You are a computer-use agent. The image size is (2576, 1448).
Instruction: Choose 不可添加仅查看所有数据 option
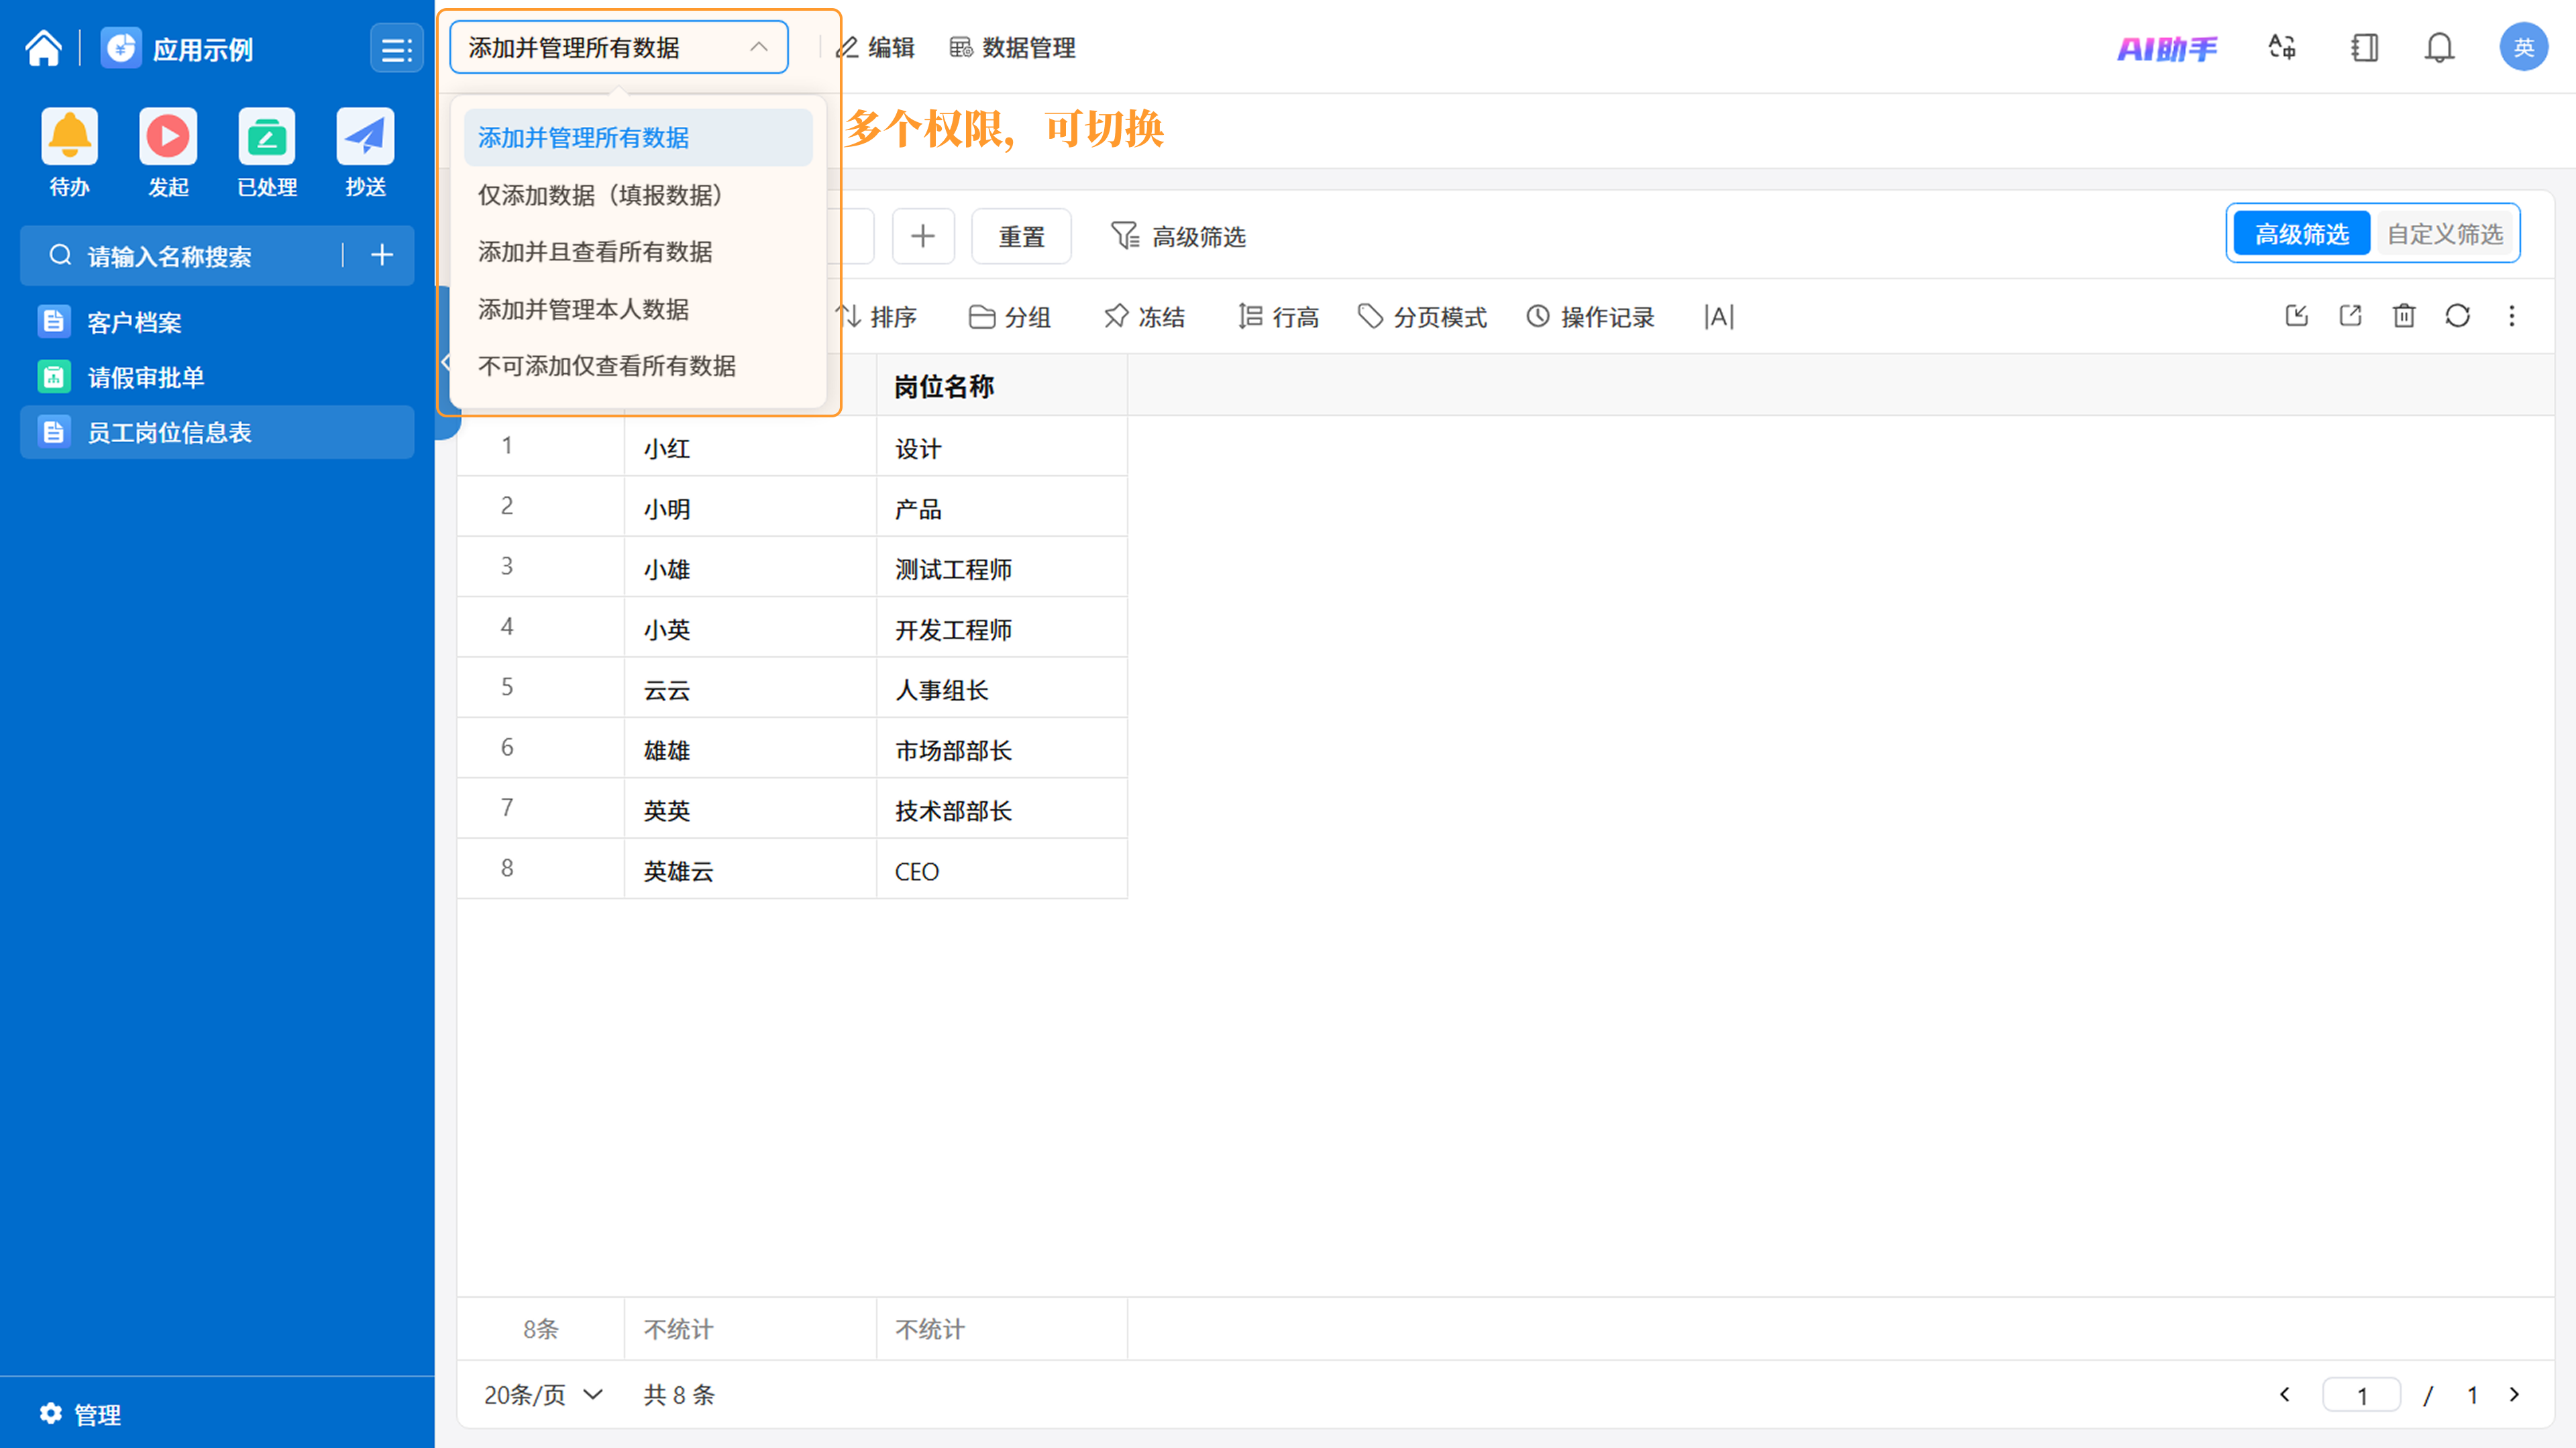(638, 366)
